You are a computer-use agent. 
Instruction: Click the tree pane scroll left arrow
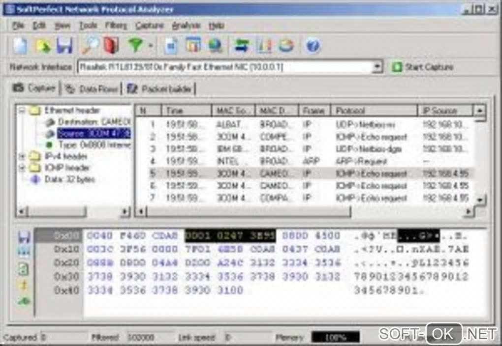(x=22, y=211)
